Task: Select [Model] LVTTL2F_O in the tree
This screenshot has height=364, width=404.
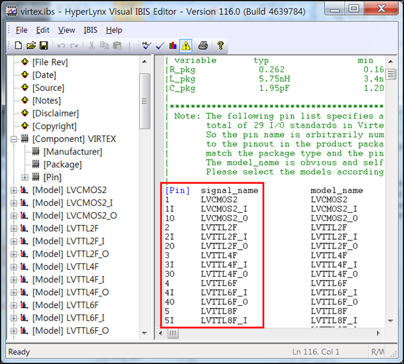Action: pos(70,254)
